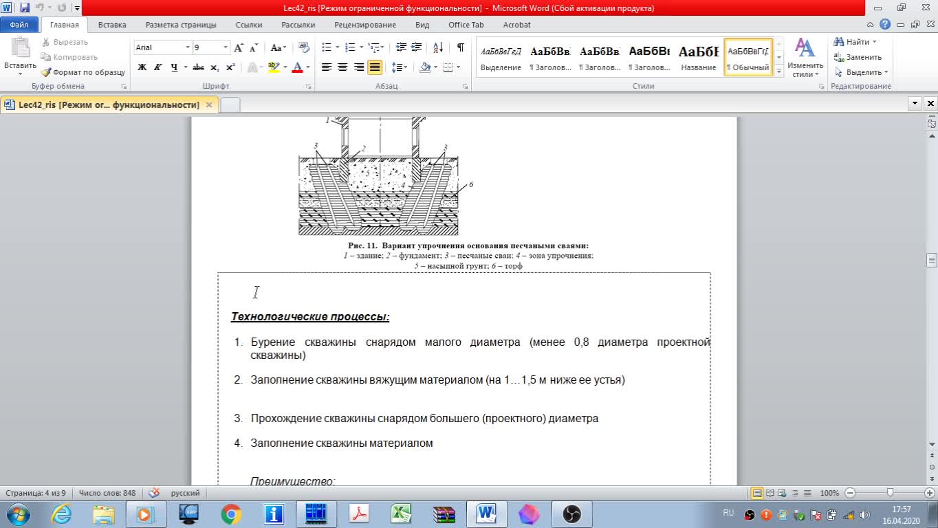Click the Change Styles (Изменить стили) button
Screen dimensions: 938x528
[x=805, y=58]
